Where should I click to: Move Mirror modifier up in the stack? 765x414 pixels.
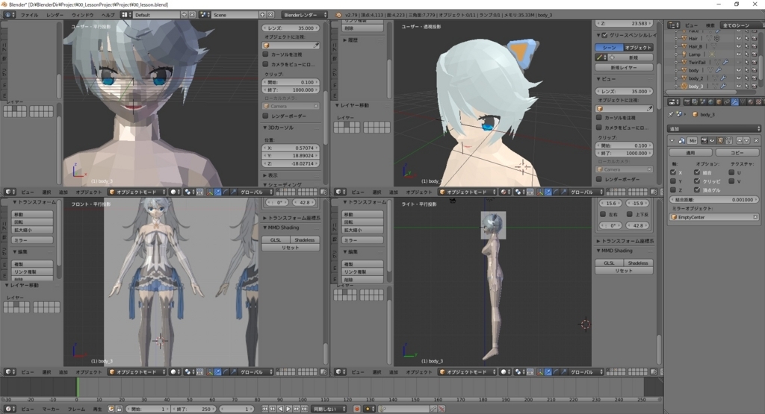[739, 141]
